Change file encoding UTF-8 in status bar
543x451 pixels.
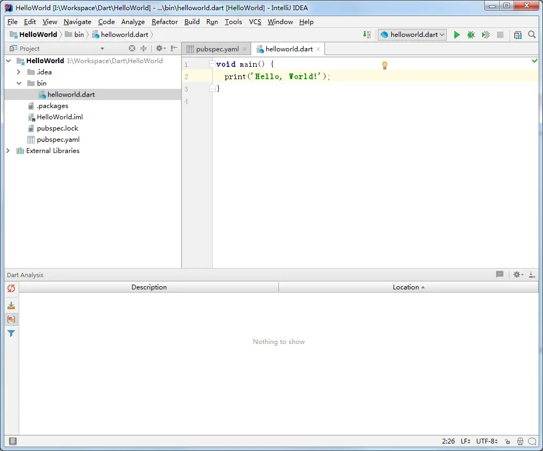487,441
